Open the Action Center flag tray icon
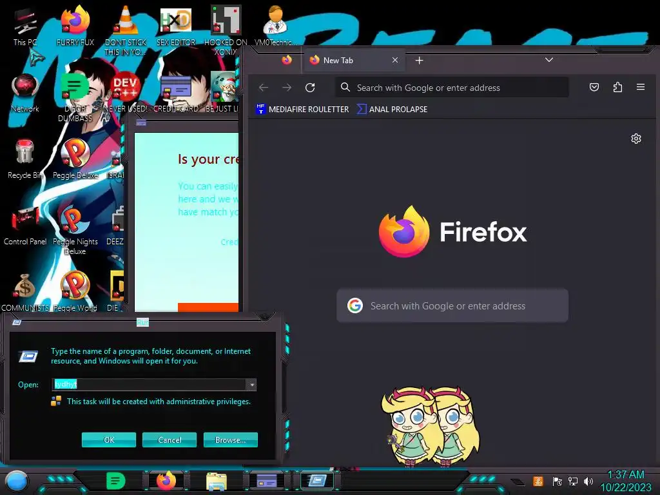 [557, 481]
